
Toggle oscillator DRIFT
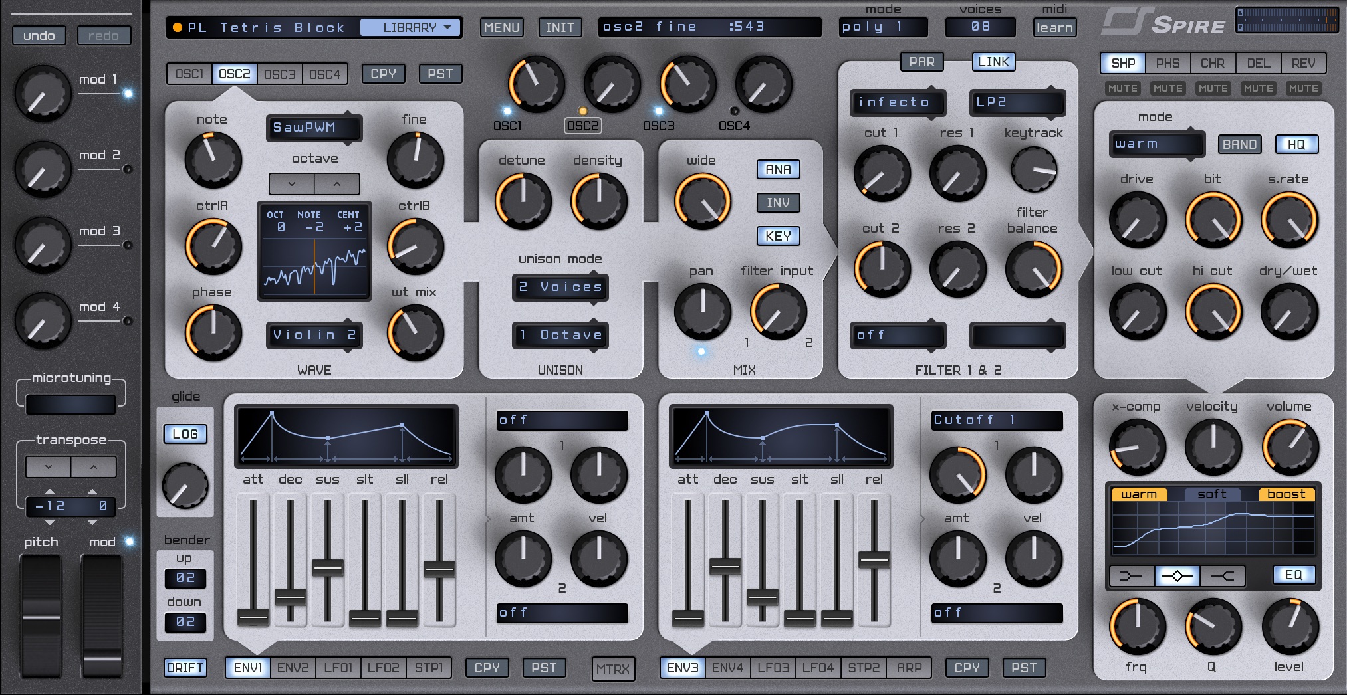pos(185,668)
